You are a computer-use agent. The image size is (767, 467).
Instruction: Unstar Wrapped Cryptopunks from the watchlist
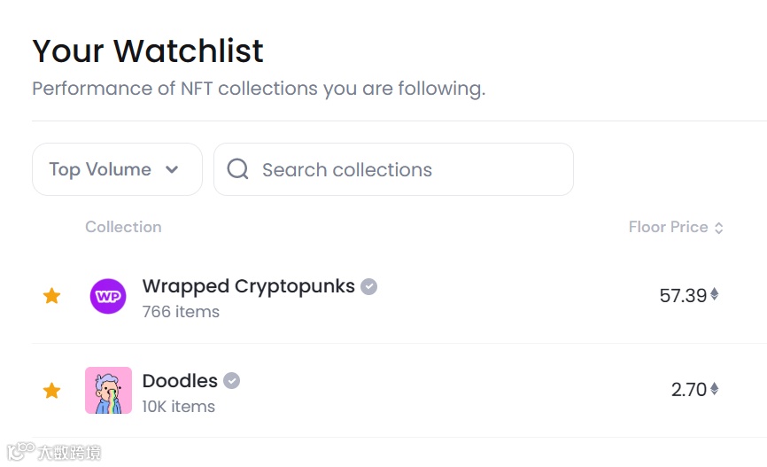pos(52,296)
